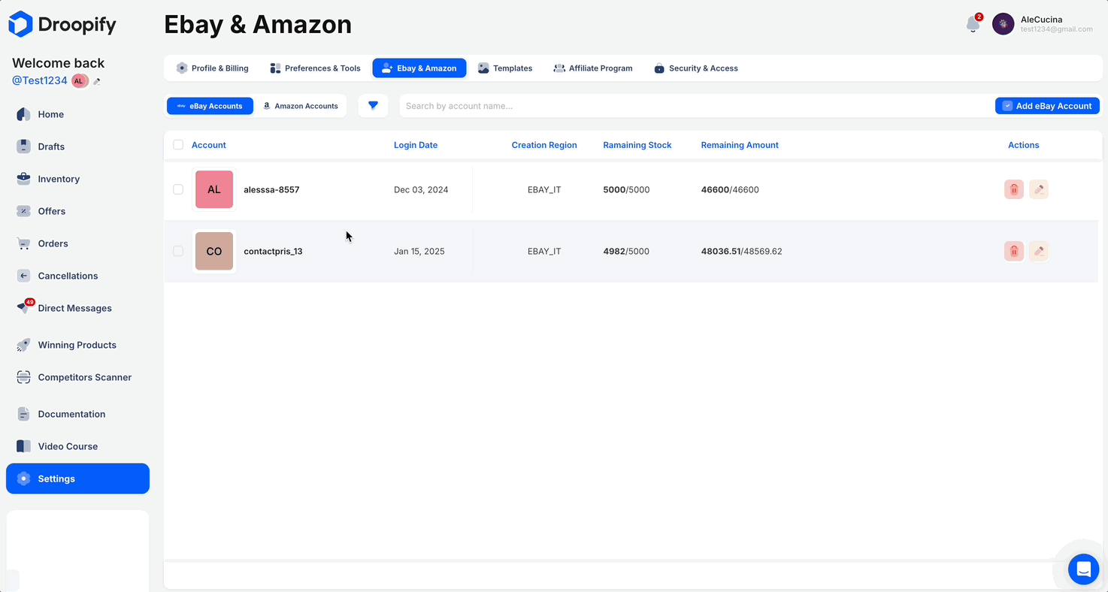
Task: Edit the alesssa-8557 account
Action: pos(1039,189)
